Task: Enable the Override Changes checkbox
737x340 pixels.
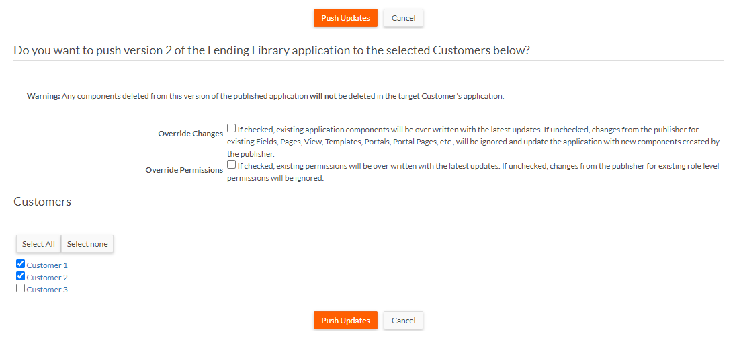Action: (x=231, y=128)
